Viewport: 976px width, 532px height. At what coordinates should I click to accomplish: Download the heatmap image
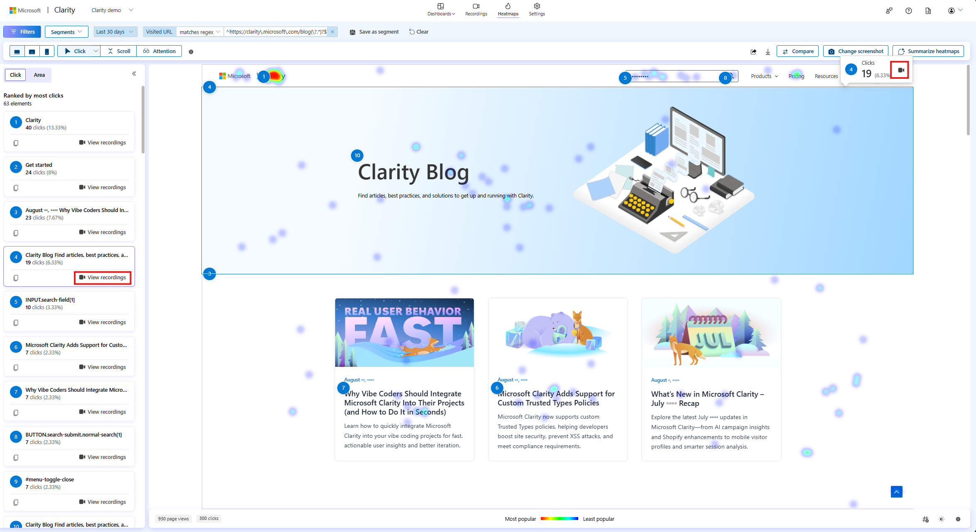pyautogui.click(x=768, y=51)
